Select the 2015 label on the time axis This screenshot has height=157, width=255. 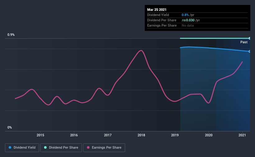pos(40,135)
